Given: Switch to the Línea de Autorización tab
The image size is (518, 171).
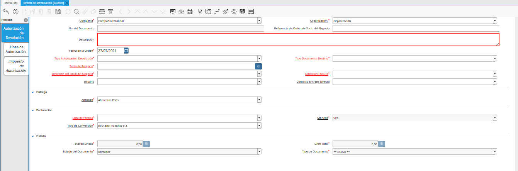Looking at the screenshot, I should pyautogui.click(x=16, y=49).
